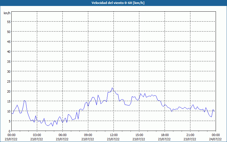
Task: Click the chart title 'Velocidad del viento 0-60 [km/h]'
Action: pos(118,3)
